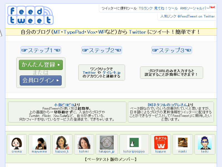Open 見てね！ツール link

[166, 8]
